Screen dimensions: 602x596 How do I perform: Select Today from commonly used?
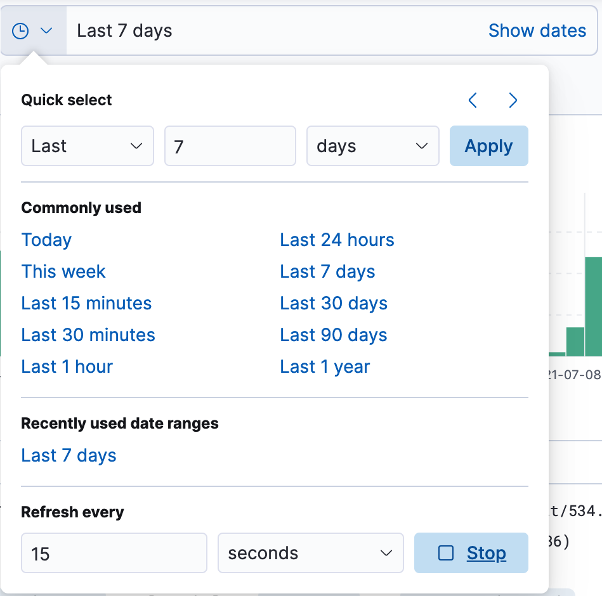(46, 240)
